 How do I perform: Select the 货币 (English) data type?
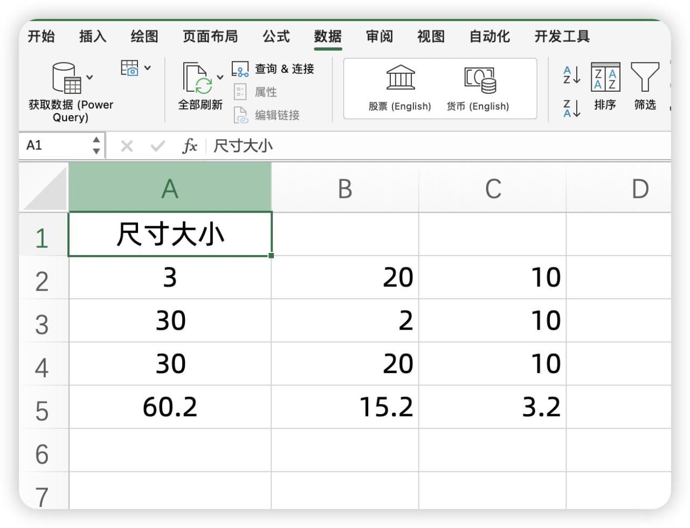tap(478, 88)
